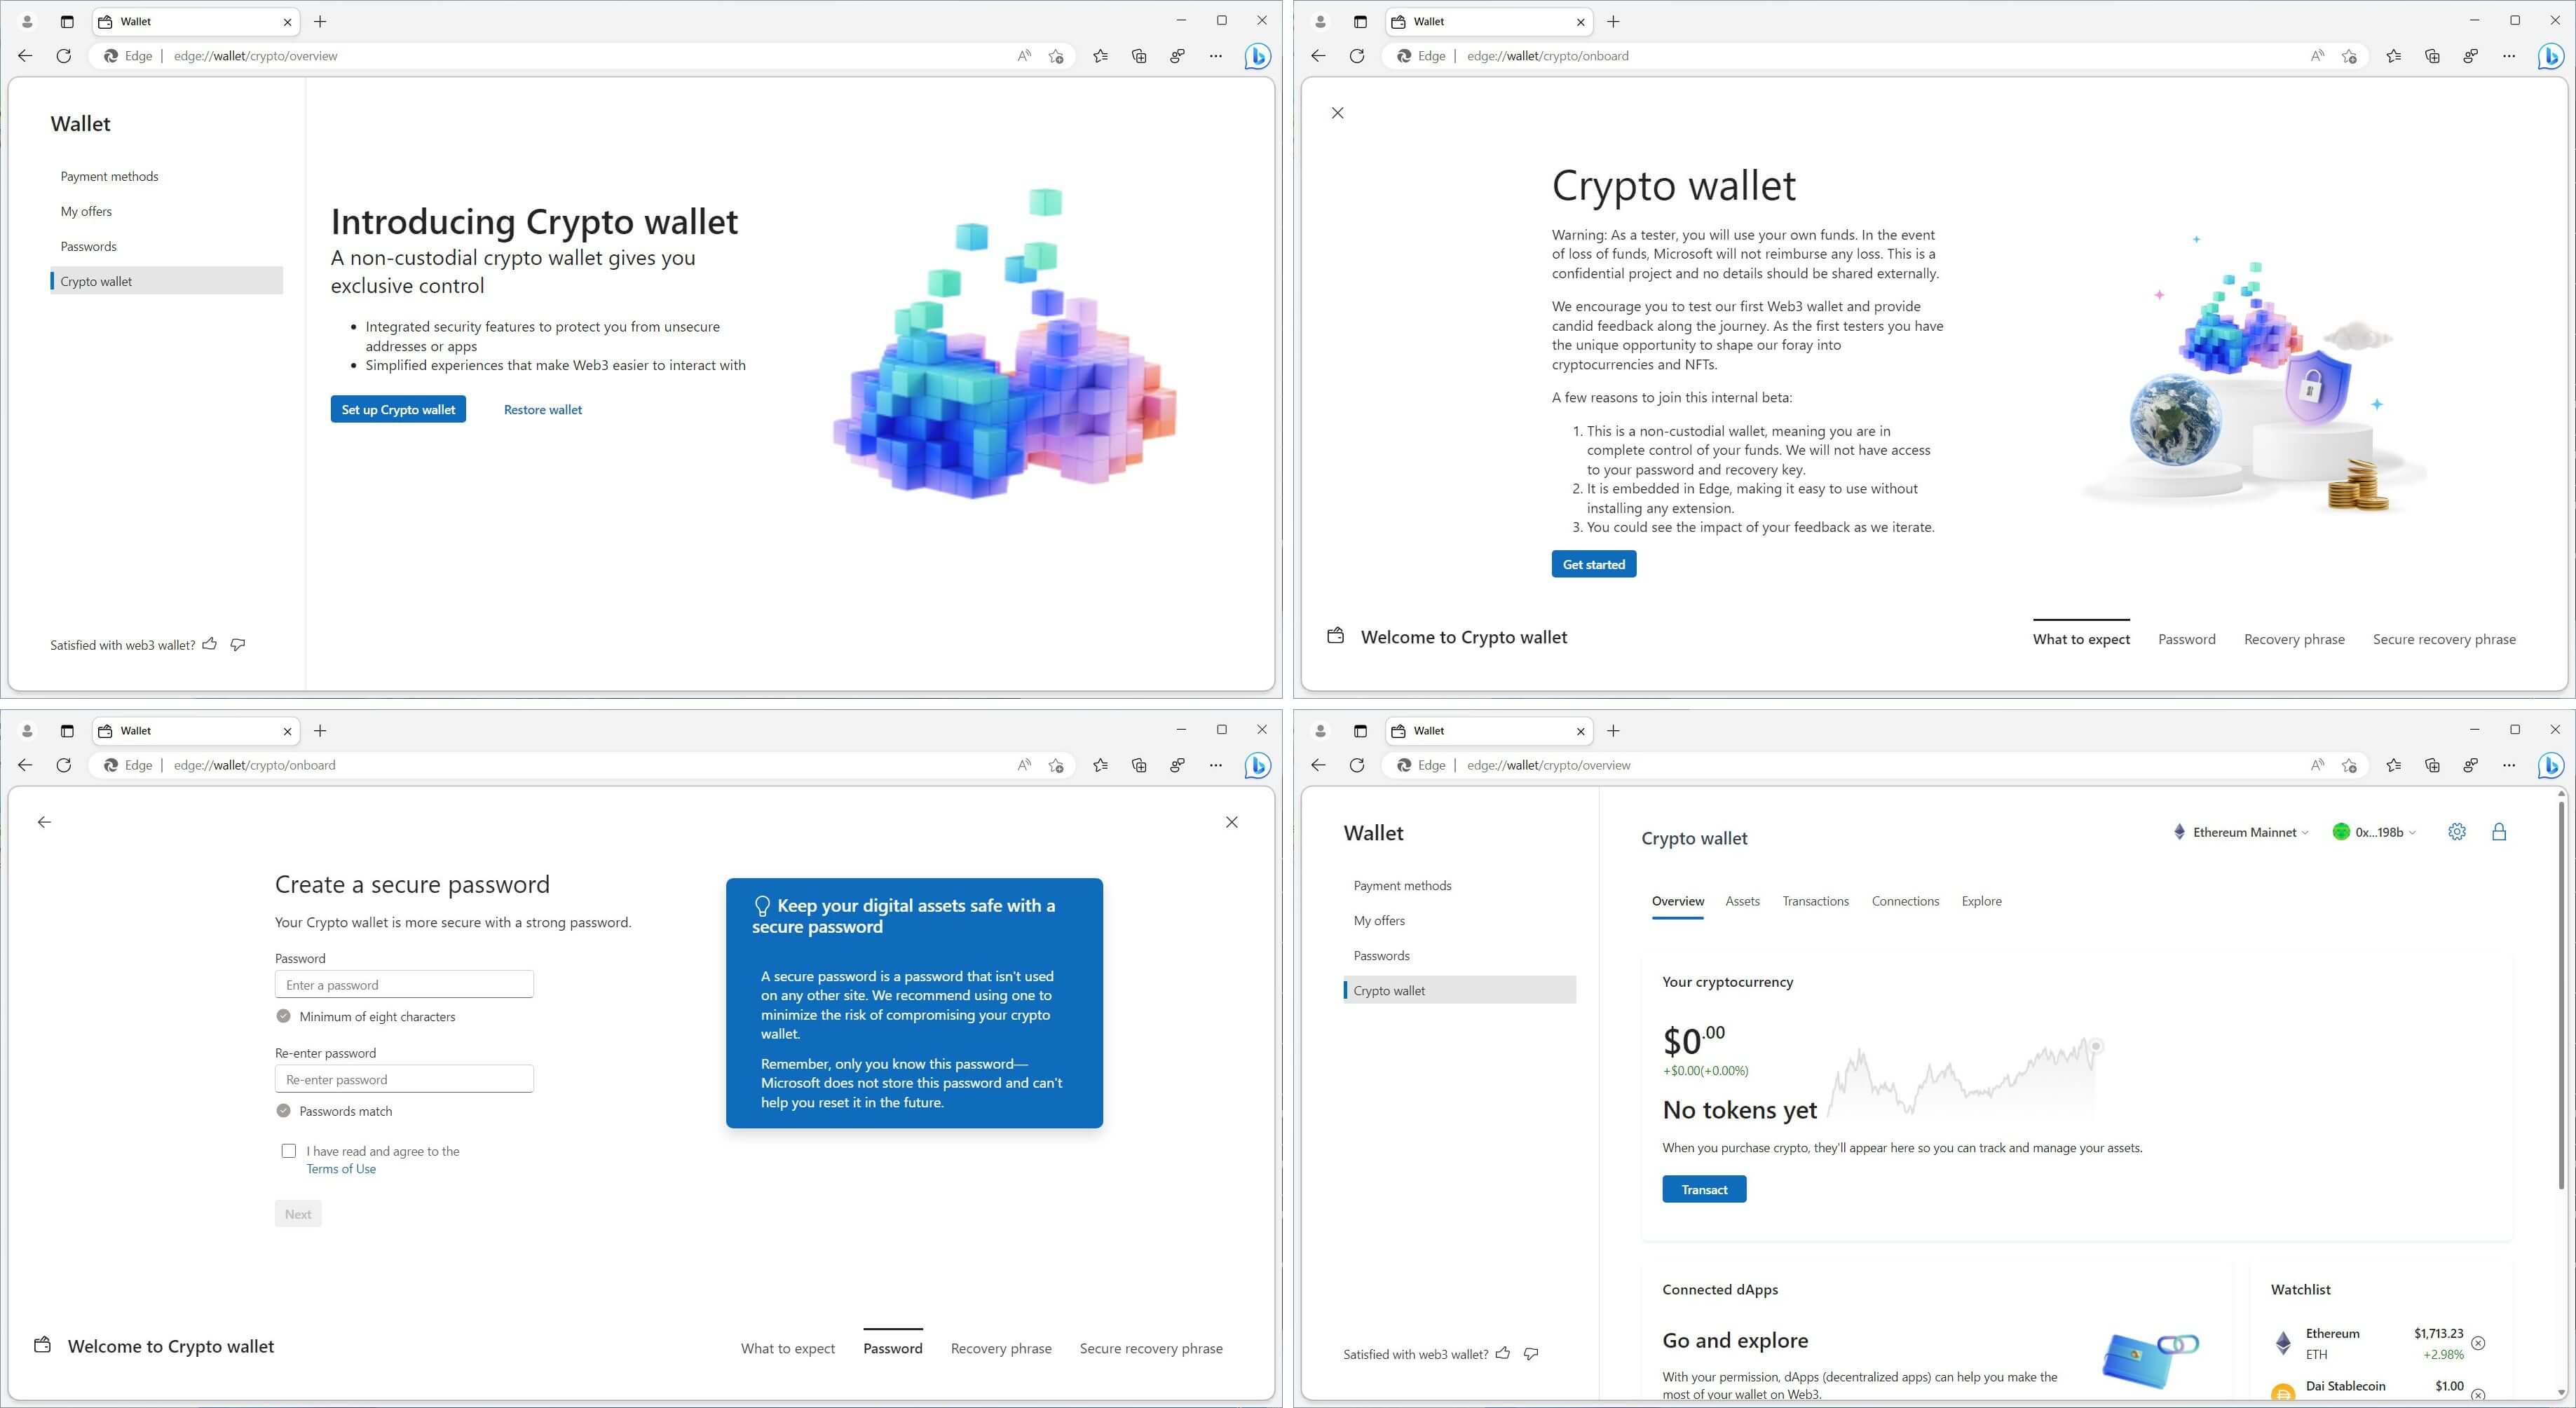Image resolution: width=2576 pixels, height=1408 pixels.
Task: Switch to the Assets tab
Action: pyautogui.click(x=1742, y=901)
